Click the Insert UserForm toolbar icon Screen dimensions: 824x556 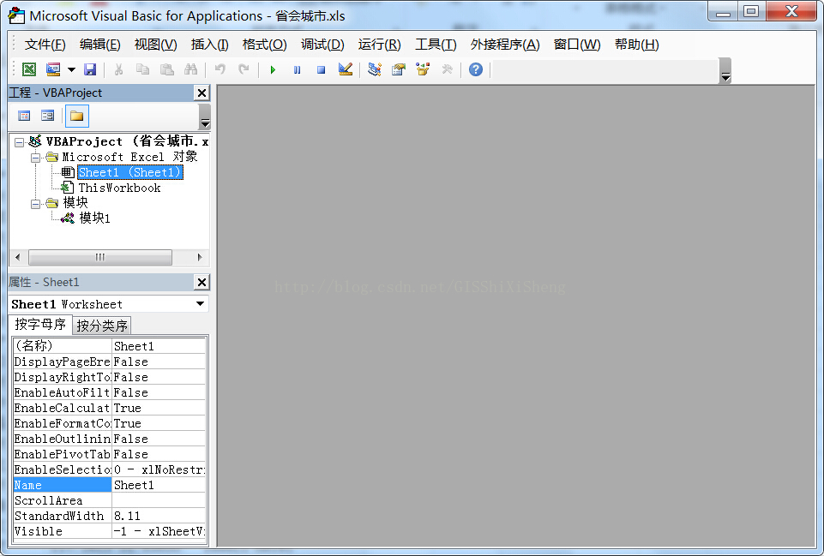click(x=53, y=69)
